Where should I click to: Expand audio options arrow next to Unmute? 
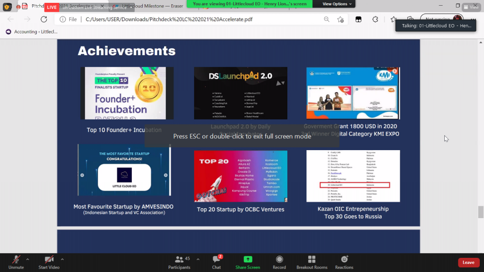click(x=27, y=259)
